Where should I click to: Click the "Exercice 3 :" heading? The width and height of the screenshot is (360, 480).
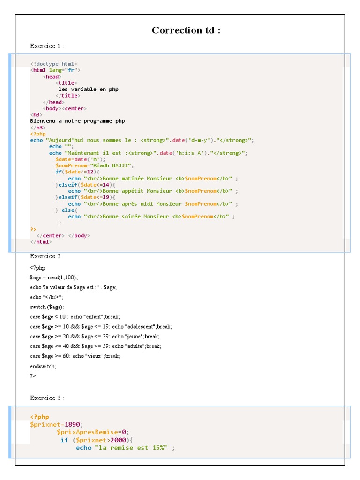(47, 398)
